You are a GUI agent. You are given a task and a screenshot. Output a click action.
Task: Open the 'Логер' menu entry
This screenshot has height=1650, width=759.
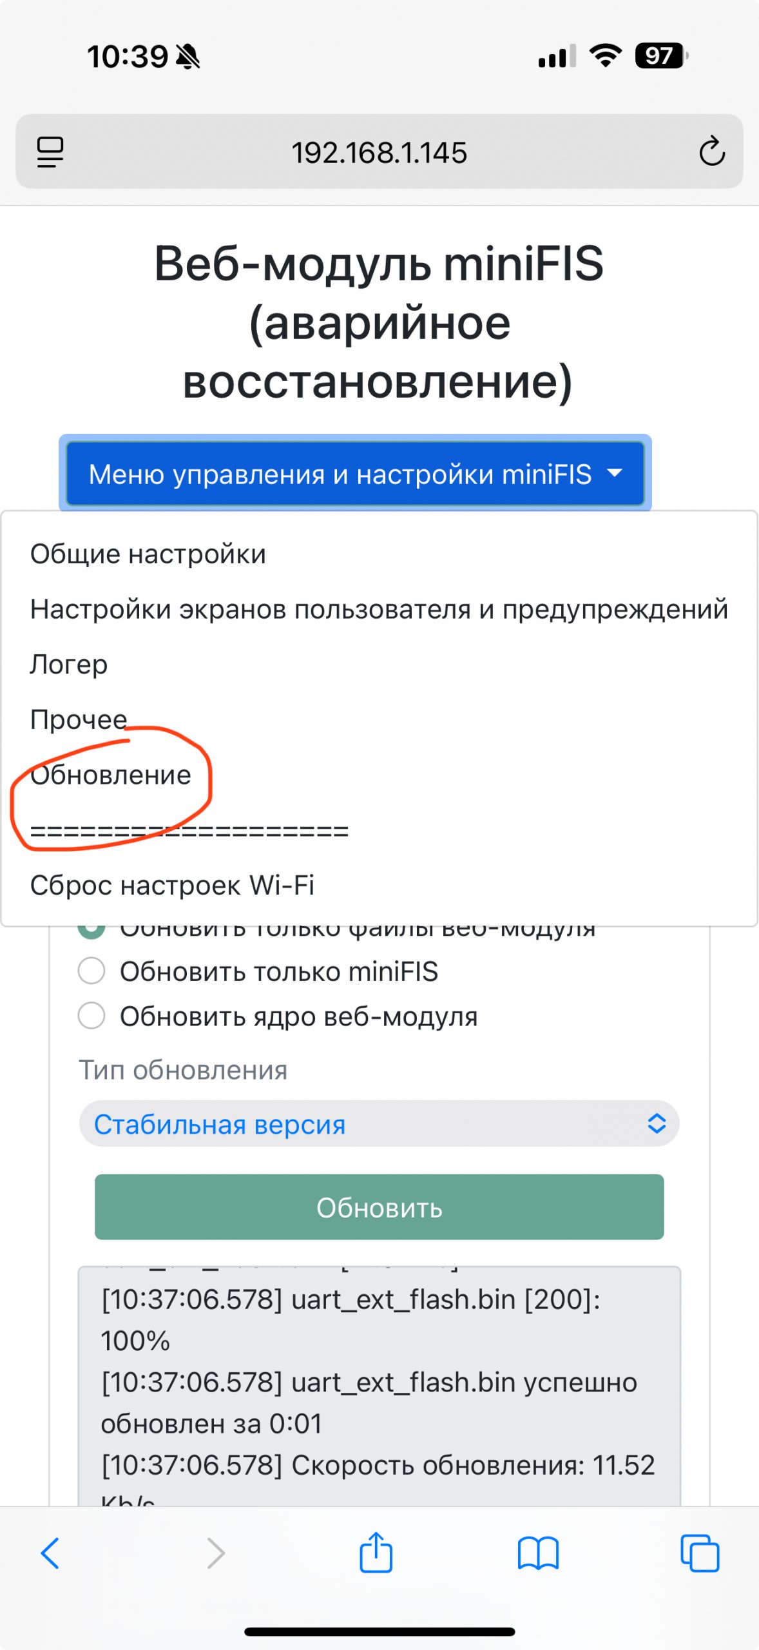pyautogui.click(x=69, y=665)
